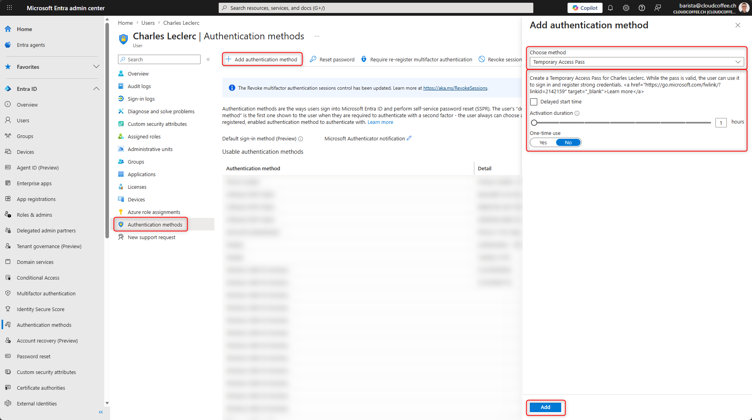Open Sign-in logs in user menu
Image resolution: width=752 pixels, height=420 pixels.
pos(141,99)
